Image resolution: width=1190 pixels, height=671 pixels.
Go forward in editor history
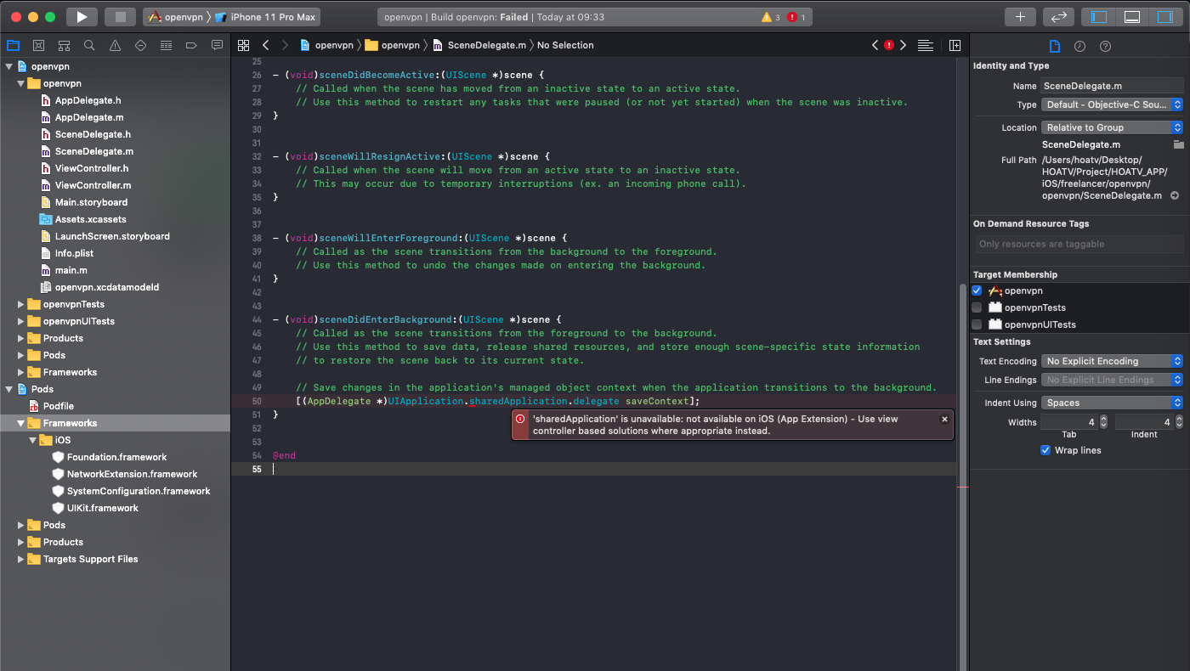click(285, 45)
